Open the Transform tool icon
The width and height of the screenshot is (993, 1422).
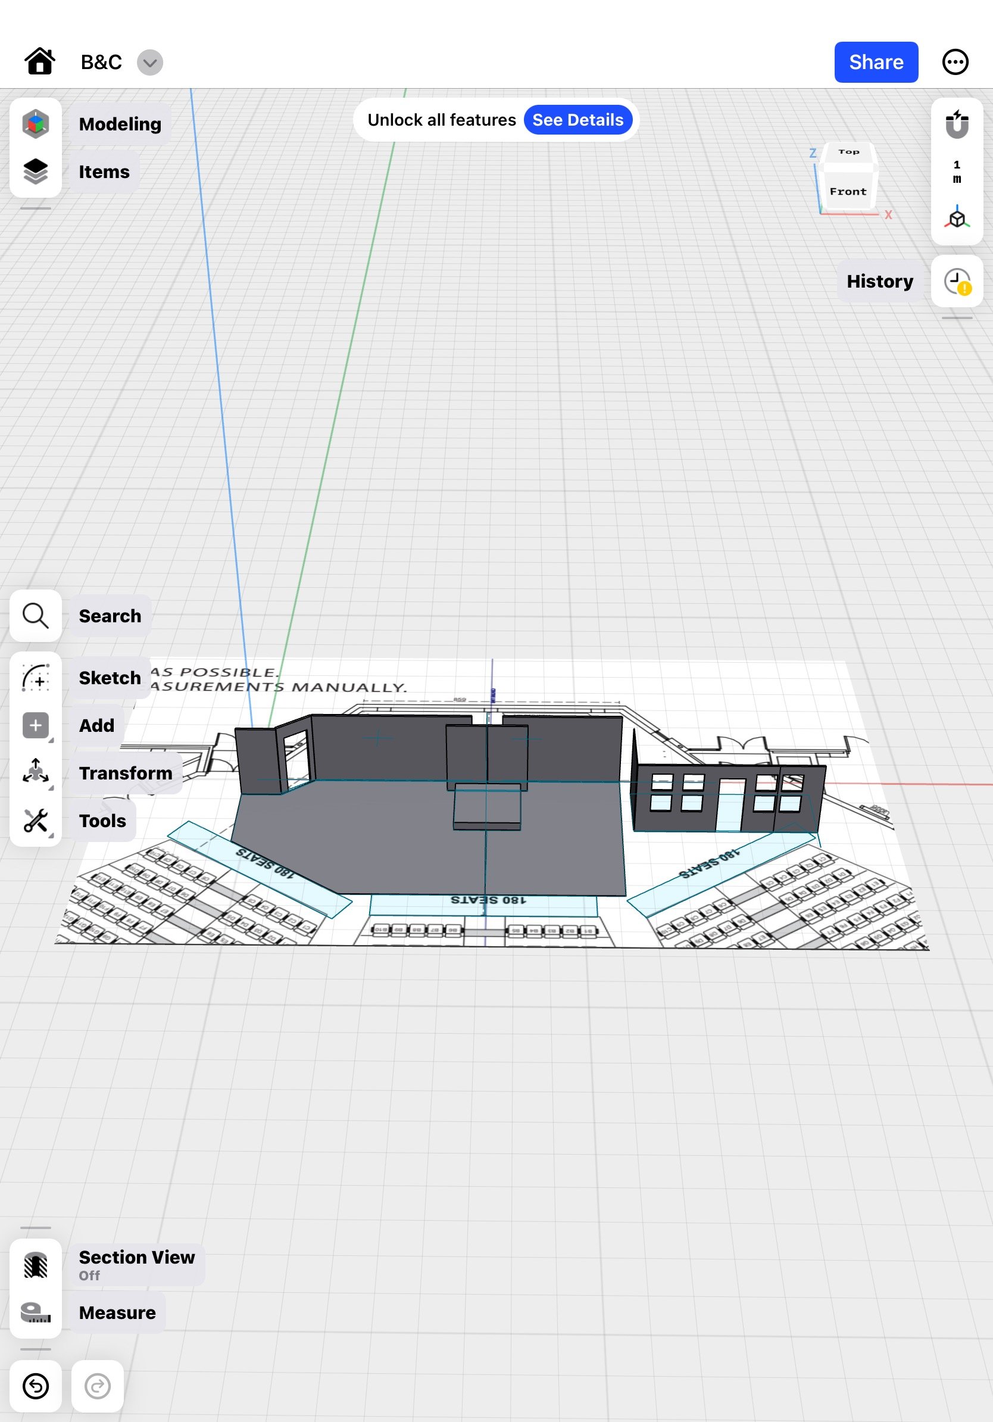[x=35, y=772]
